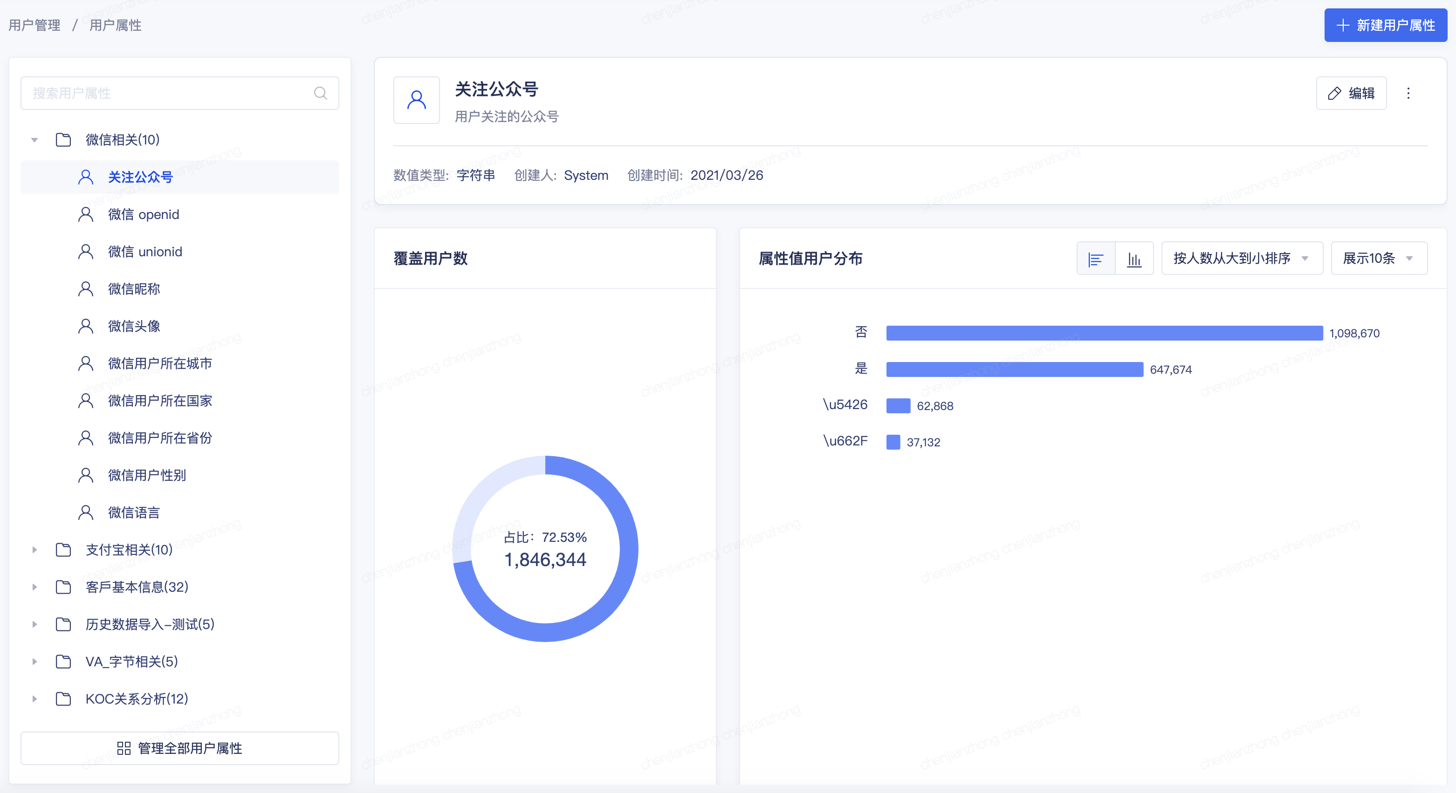1456x793 pixels.
Task: Click the 创建人 System value
Action: (x=586, y=175)
